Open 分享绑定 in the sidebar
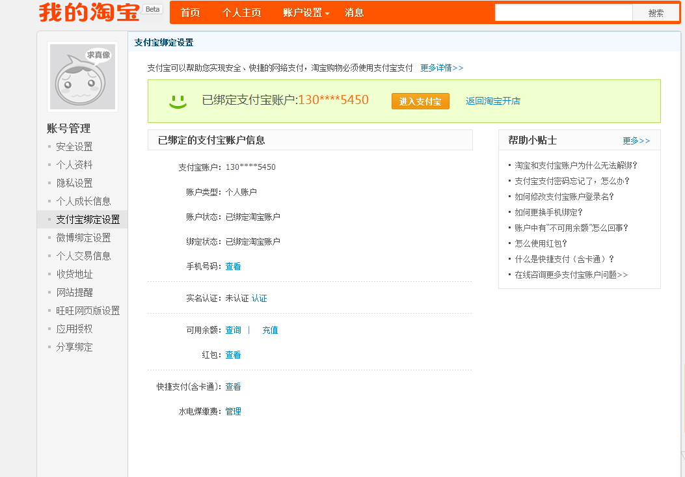Viewport: 685px width, 477px height. tap(74, 347)
